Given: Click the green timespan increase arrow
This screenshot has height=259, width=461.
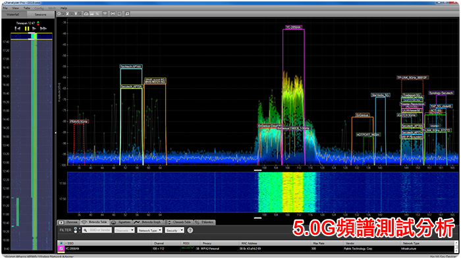Looking at the screenshot, I should pos(38,22).
